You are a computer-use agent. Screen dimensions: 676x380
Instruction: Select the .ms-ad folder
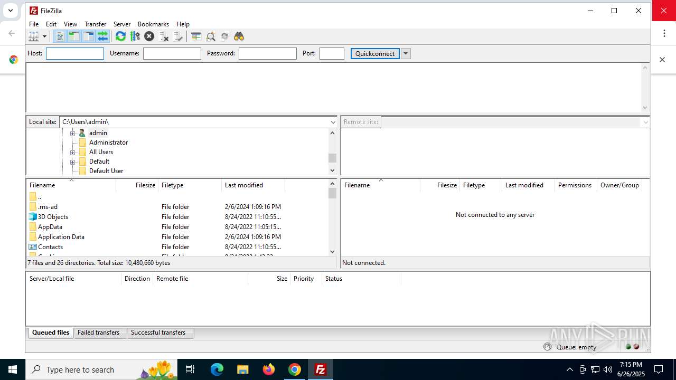click(48, 207)
